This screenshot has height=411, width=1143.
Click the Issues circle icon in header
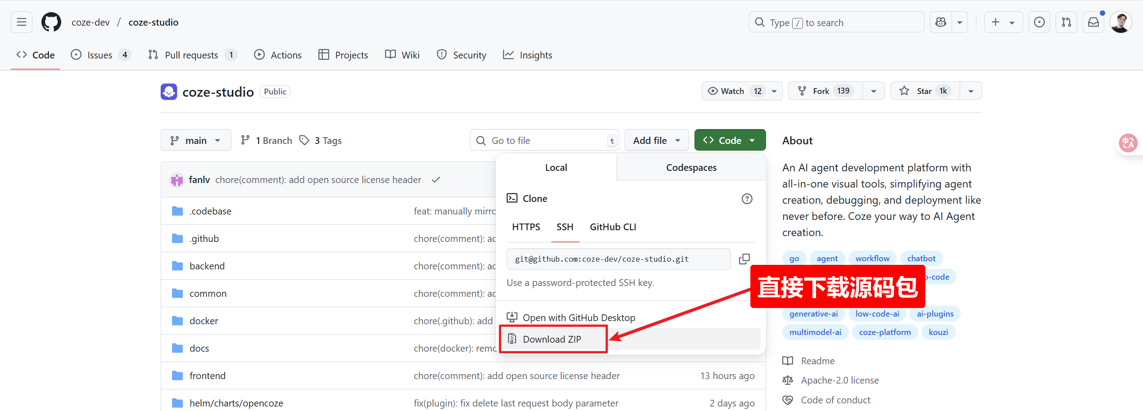1039,22
